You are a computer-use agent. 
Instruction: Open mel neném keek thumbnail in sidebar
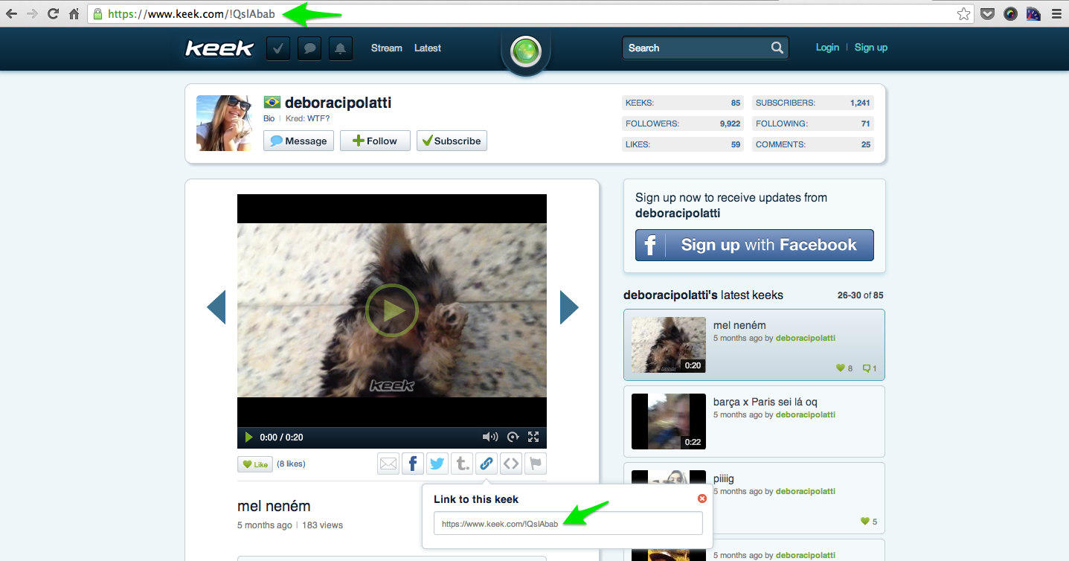(669, 345)
